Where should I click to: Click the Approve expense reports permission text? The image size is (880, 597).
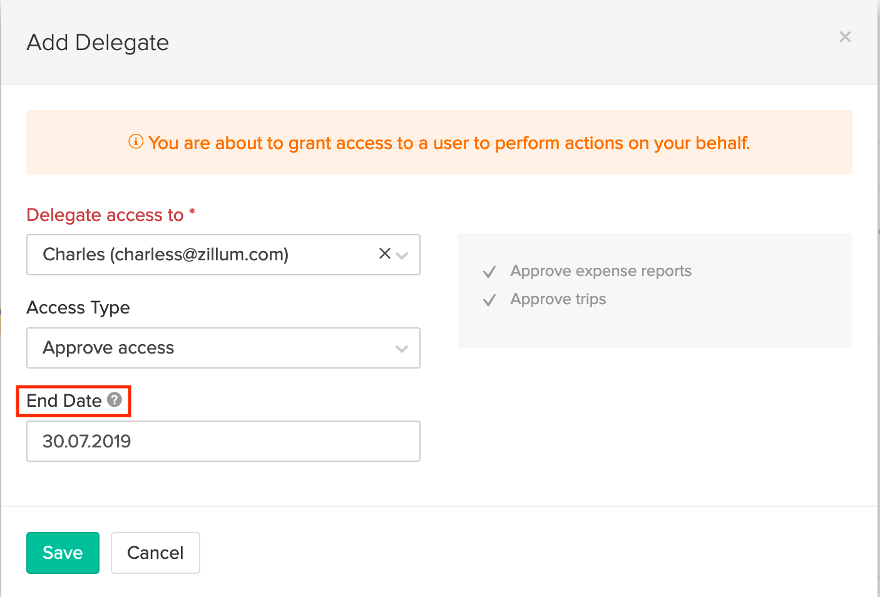tap(601, 271)
